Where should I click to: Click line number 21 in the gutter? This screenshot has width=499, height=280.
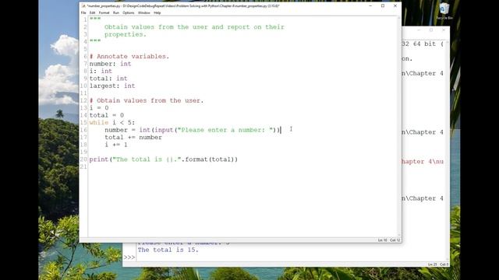(83, 166)
